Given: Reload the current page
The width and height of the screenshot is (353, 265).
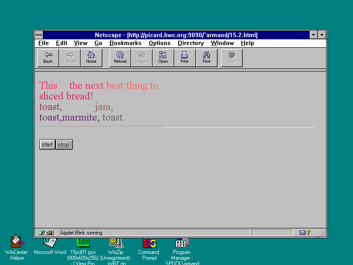Looking at the screenshot, I should [120, 58].
